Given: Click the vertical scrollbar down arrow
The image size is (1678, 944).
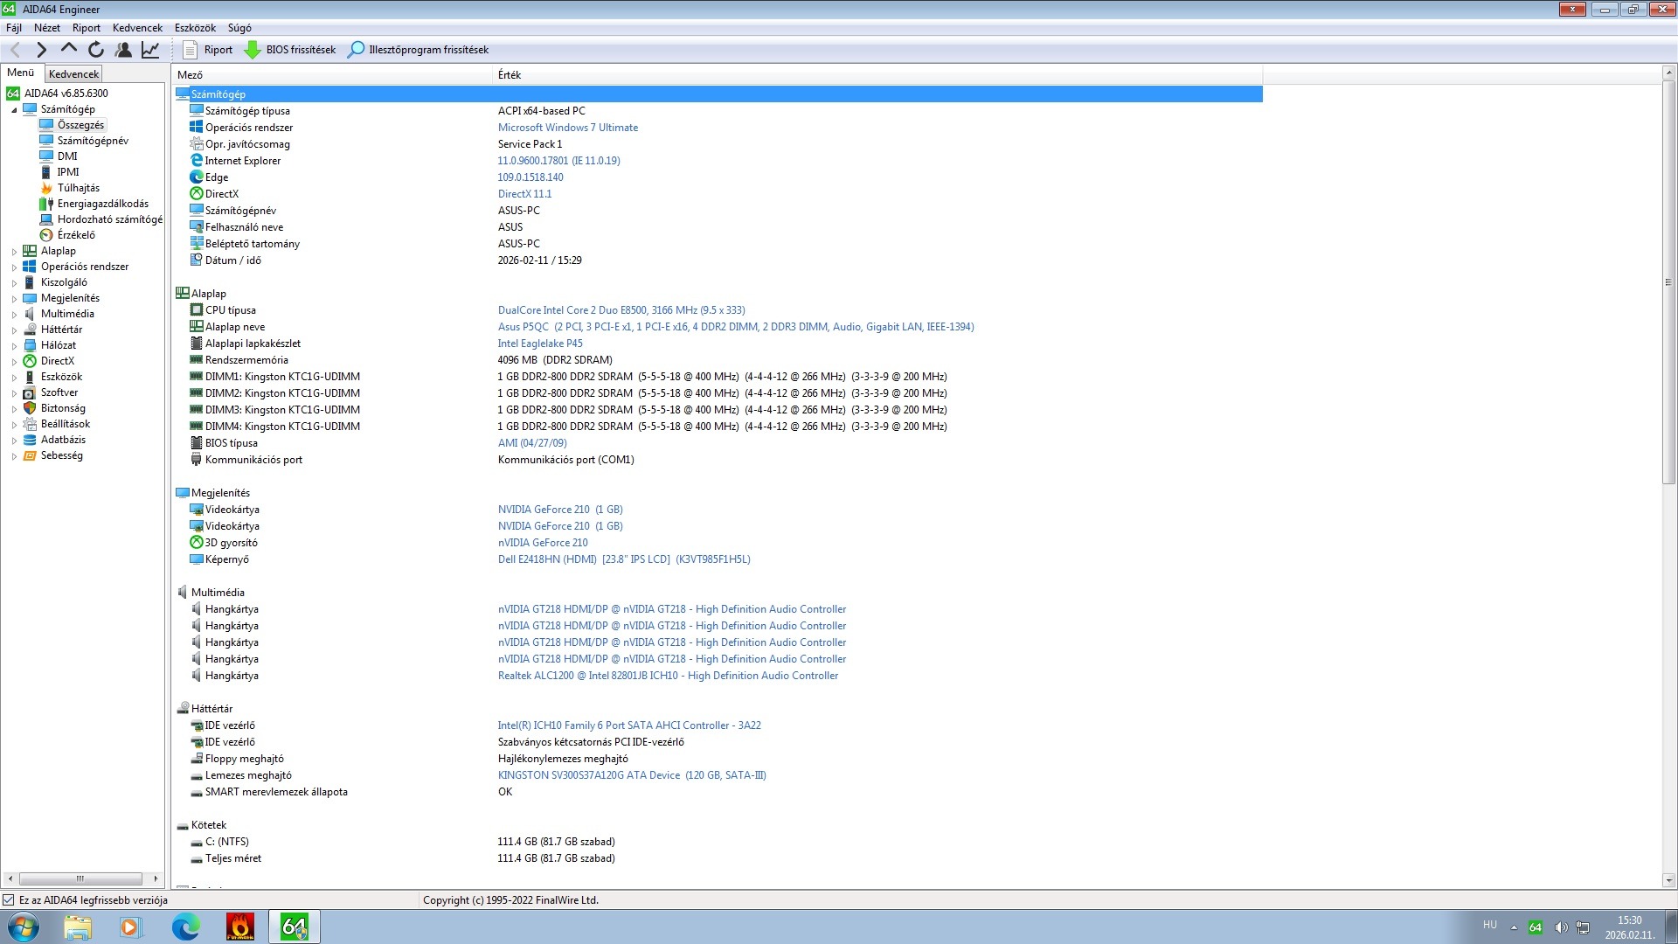Looking at the screenshot, I should pos(1668,880).
